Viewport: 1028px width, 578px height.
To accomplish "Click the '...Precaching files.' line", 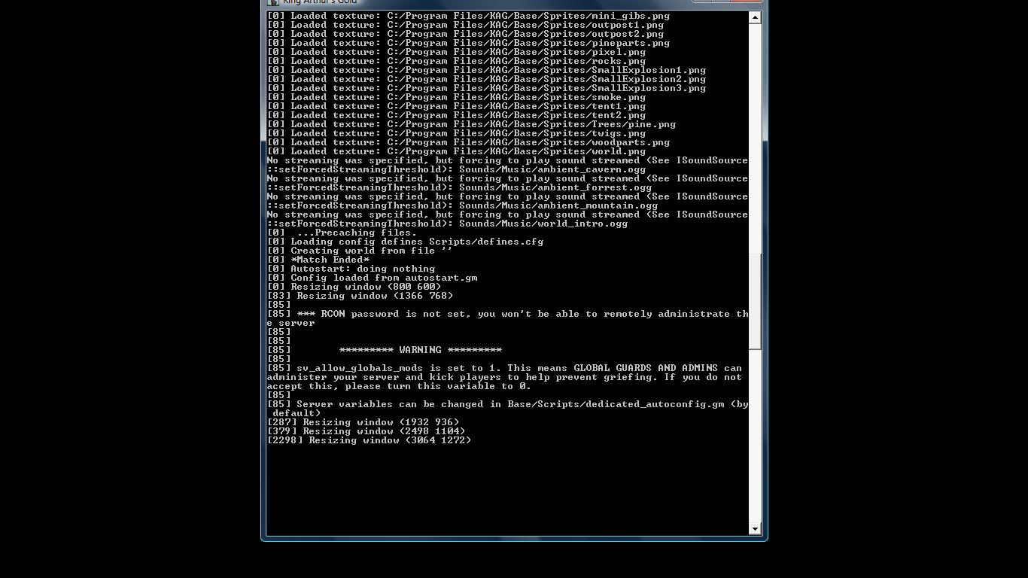I will point(342,233).
